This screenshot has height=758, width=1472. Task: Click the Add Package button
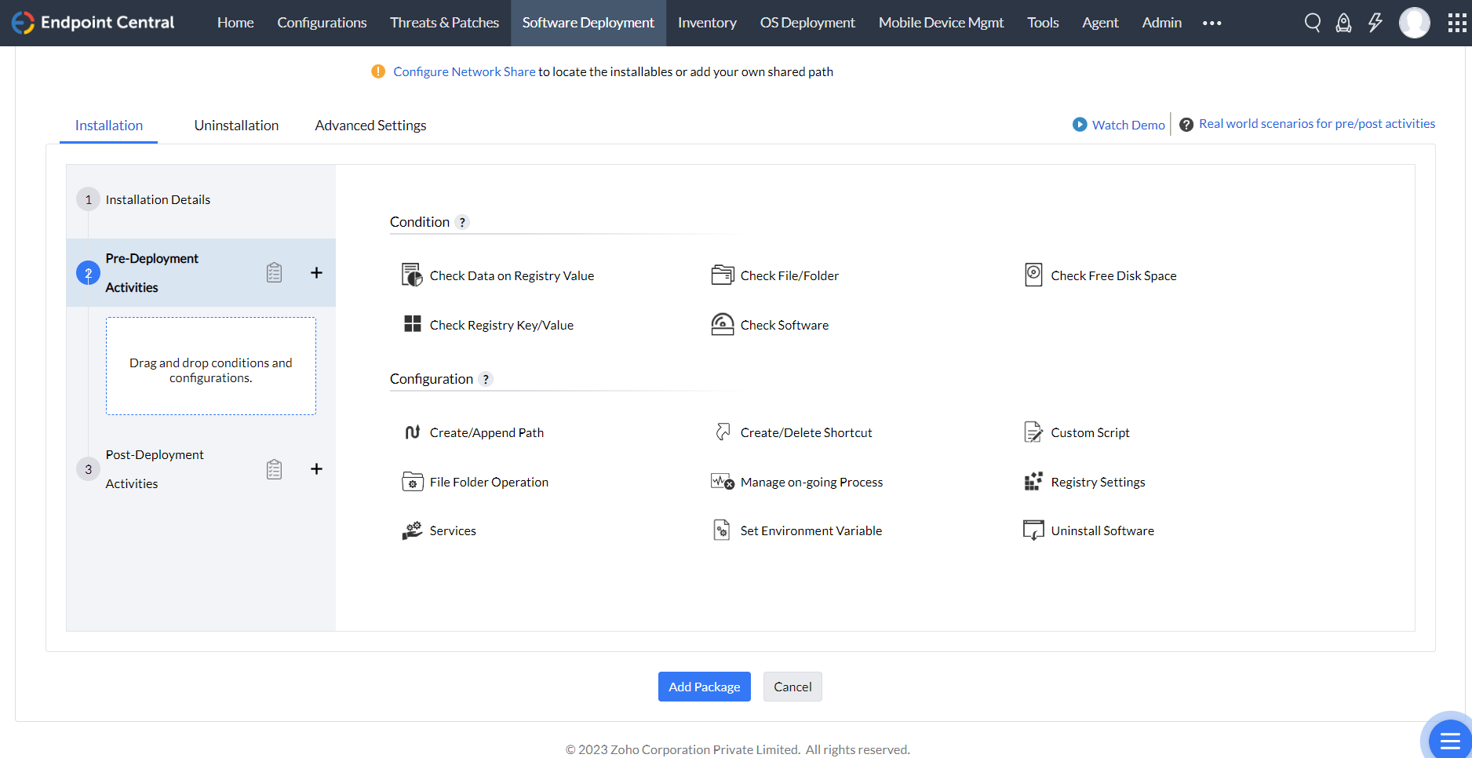[x=704, y=687]
